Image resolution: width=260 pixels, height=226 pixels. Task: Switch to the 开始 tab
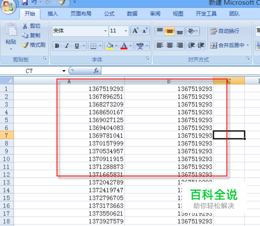[x=30, y=14]
